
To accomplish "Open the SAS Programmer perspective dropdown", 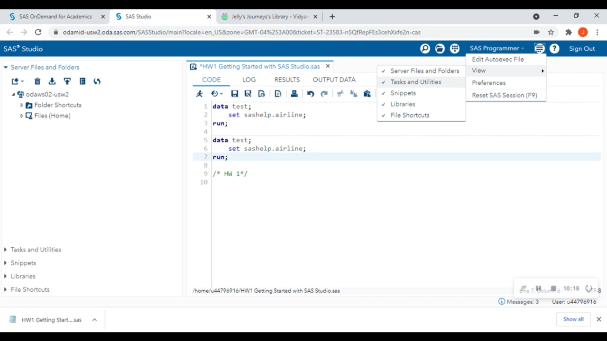I will [x=497, y=48].
